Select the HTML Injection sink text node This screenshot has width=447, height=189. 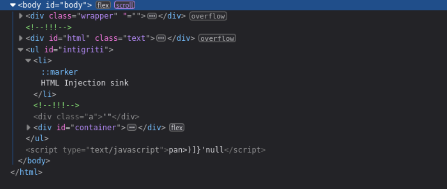[85, 83]
